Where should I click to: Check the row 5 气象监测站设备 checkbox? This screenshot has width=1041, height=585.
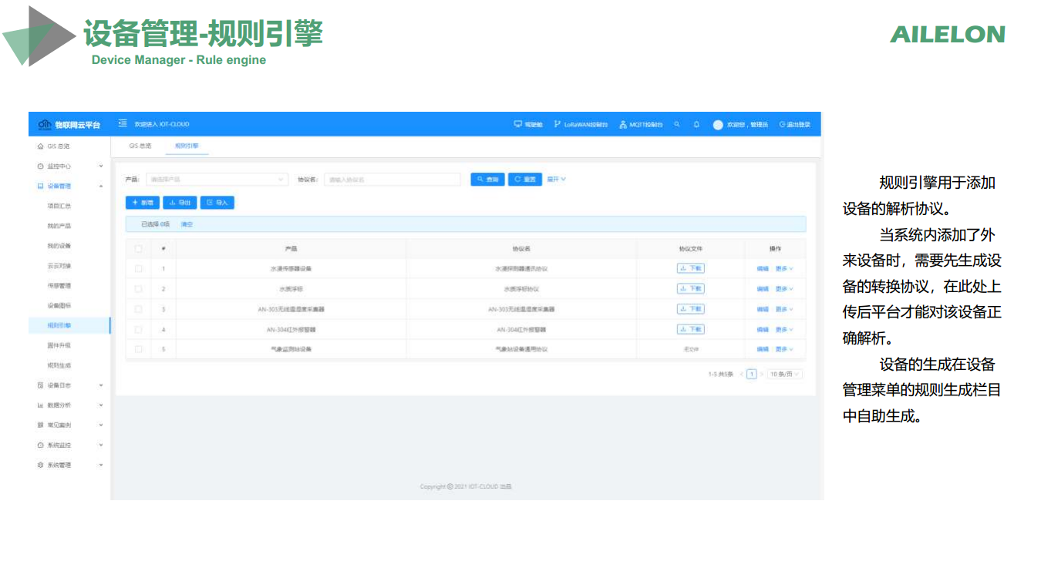pos(139,349)
